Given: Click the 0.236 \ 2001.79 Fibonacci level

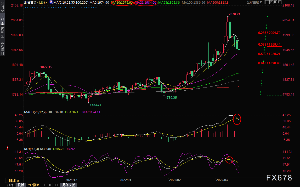Looking at the screenshot, I should pyautogui.click(x=269, y=33).
